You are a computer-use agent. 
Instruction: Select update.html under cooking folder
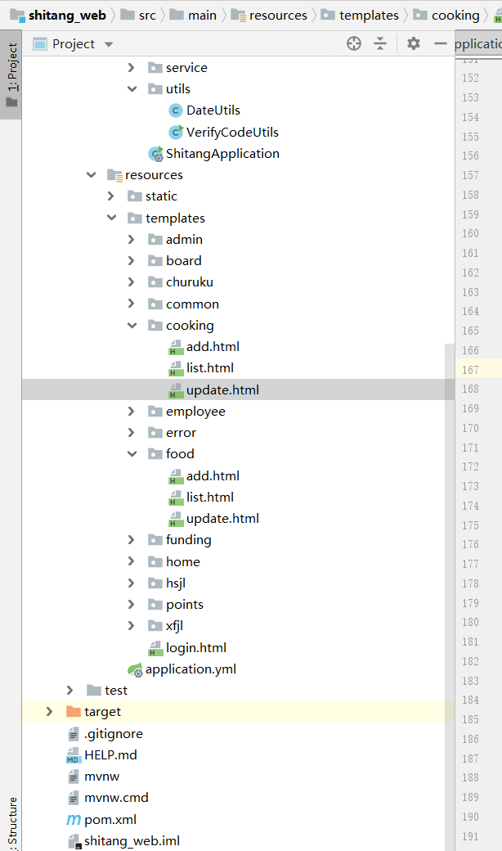222,389
